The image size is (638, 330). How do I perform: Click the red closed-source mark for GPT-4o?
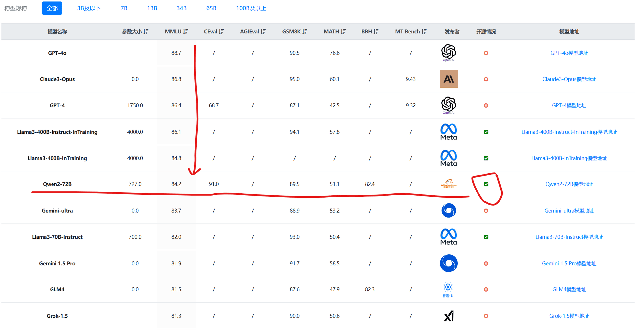pyautogui.click(x=486, y=53)
